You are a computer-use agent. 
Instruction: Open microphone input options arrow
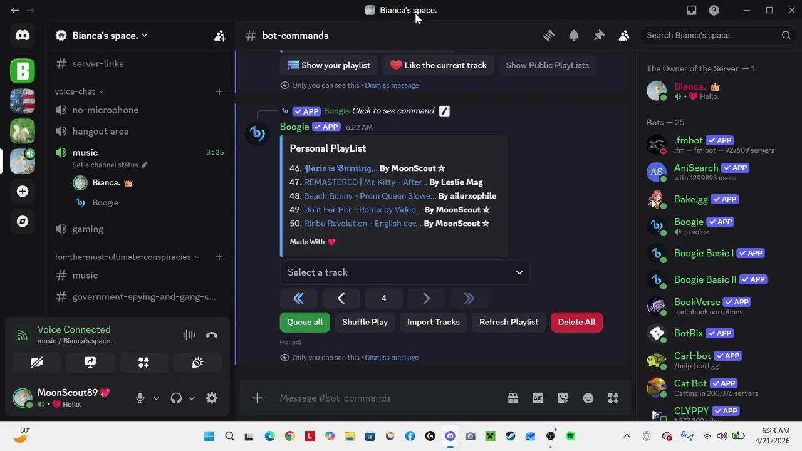[x=156, y=398]
